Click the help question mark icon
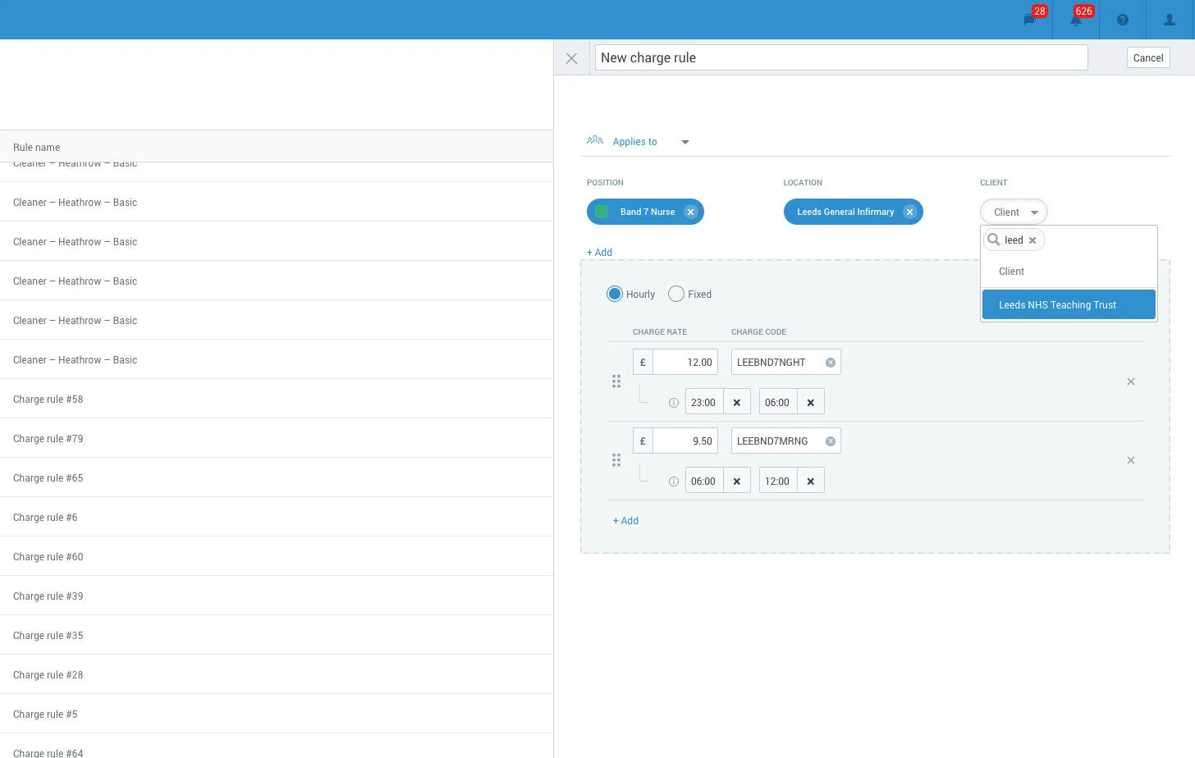The image size is (1195, 758). tap(1122, 19)
